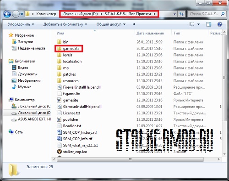Viewport: 229px width, 181px height.
Task: Click the Back navigation arrow button
Action: click(7, 14)
